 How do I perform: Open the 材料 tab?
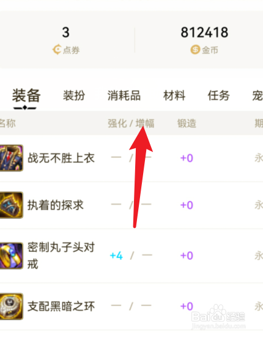tap(174, 96)
